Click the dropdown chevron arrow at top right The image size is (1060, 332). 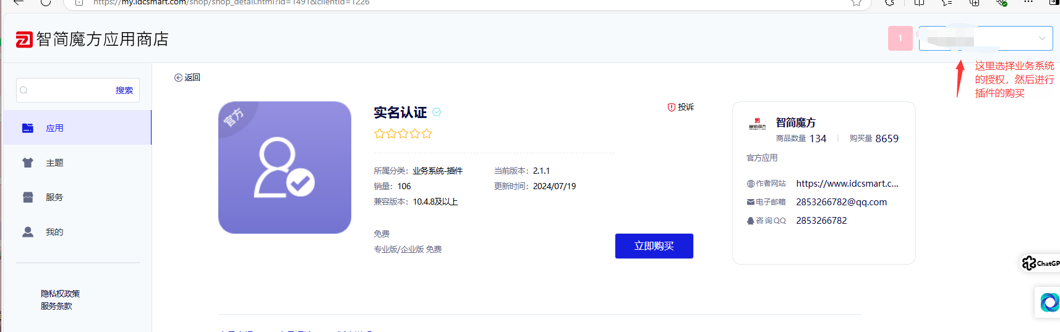coord(1042,38)
